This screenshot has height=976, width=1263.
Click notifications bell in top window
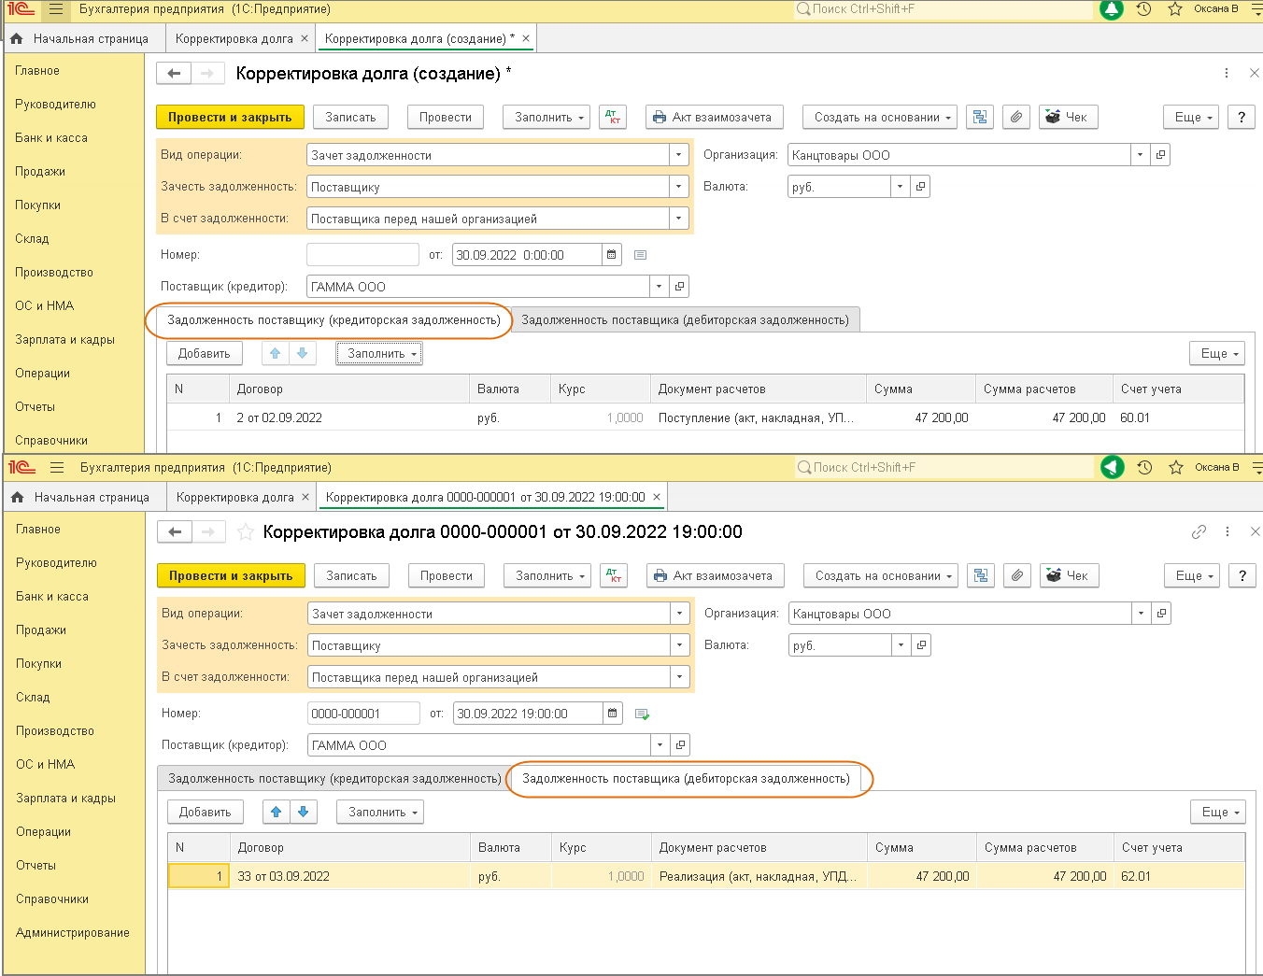1111,9
